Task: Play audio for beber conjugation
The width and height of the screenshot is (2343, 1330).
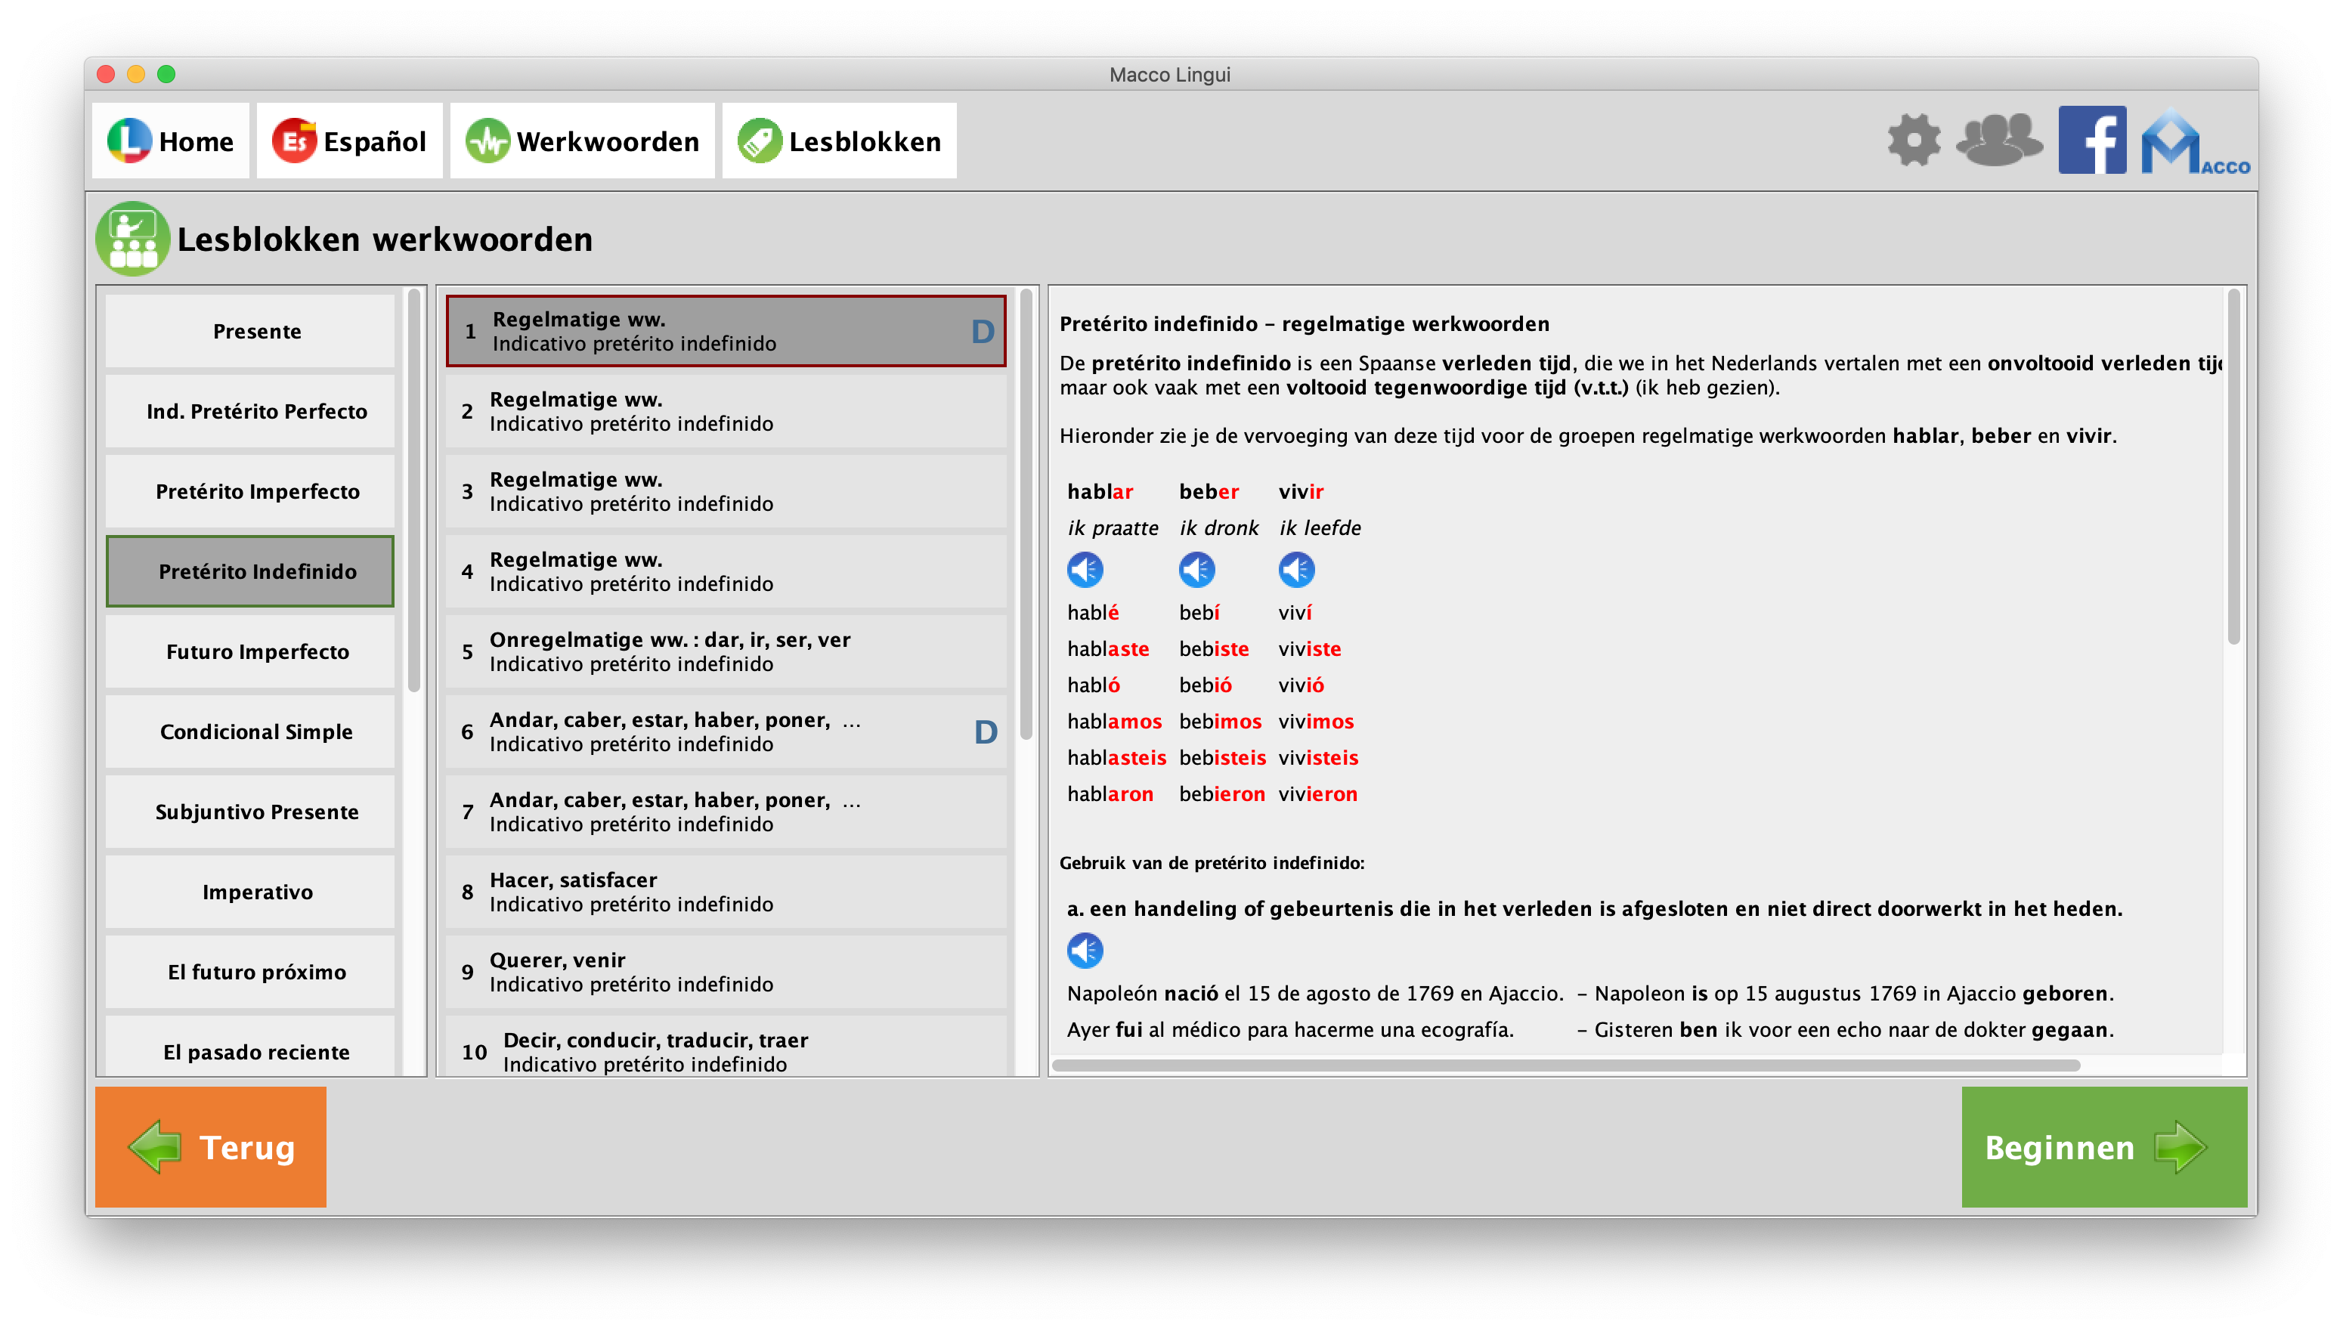Action: click(1196, 570)
